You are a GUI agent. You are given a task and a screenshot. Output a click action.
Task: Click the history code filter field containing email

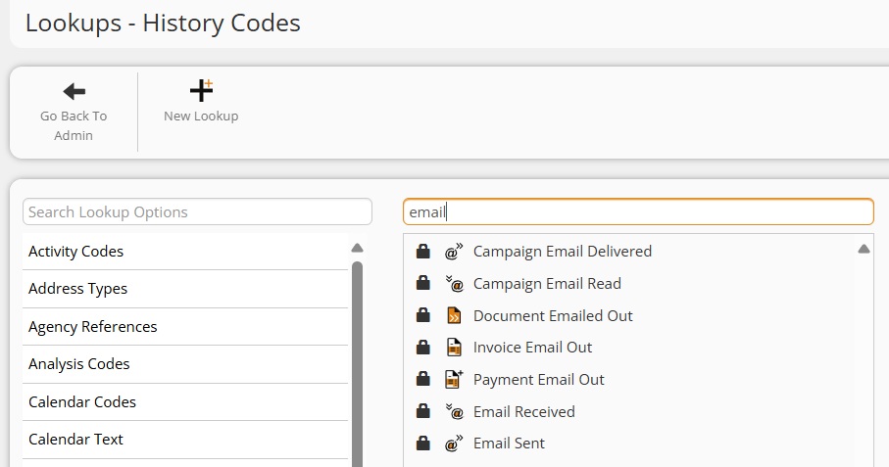pyautogui.click(x=638, y=211)
